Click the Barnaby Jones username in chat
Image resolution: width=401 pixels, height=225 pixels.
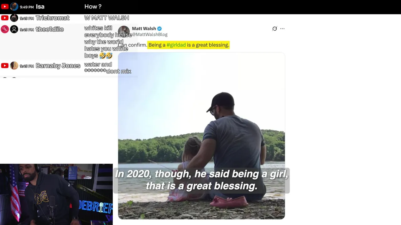[58, 66]
